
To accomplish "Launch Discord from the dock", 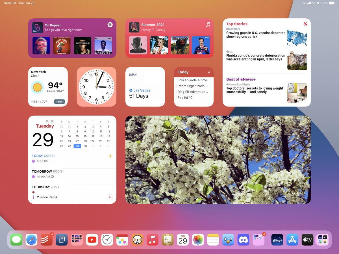I will [x=244, y=240].
